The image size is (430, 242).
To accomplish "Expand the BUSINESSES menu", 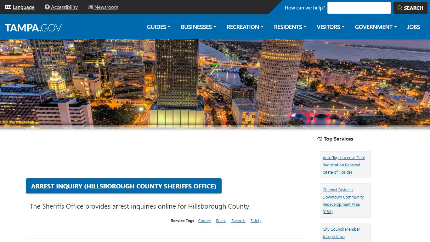I will click(x=199, y=27).
